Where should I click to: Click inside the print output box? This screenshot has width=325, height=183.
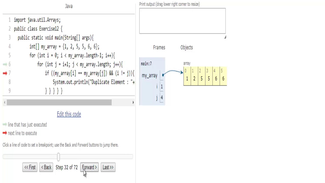point(182,21)
